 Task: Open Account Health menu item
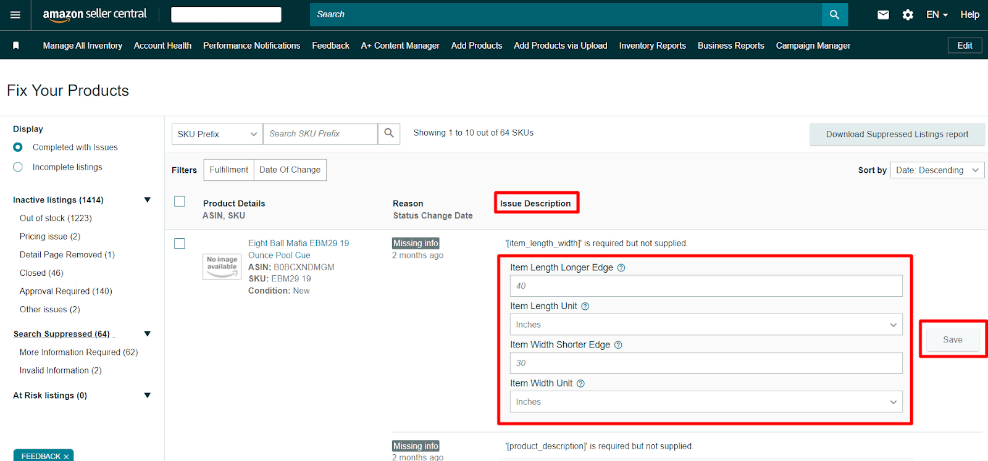(x=162, y=46)
